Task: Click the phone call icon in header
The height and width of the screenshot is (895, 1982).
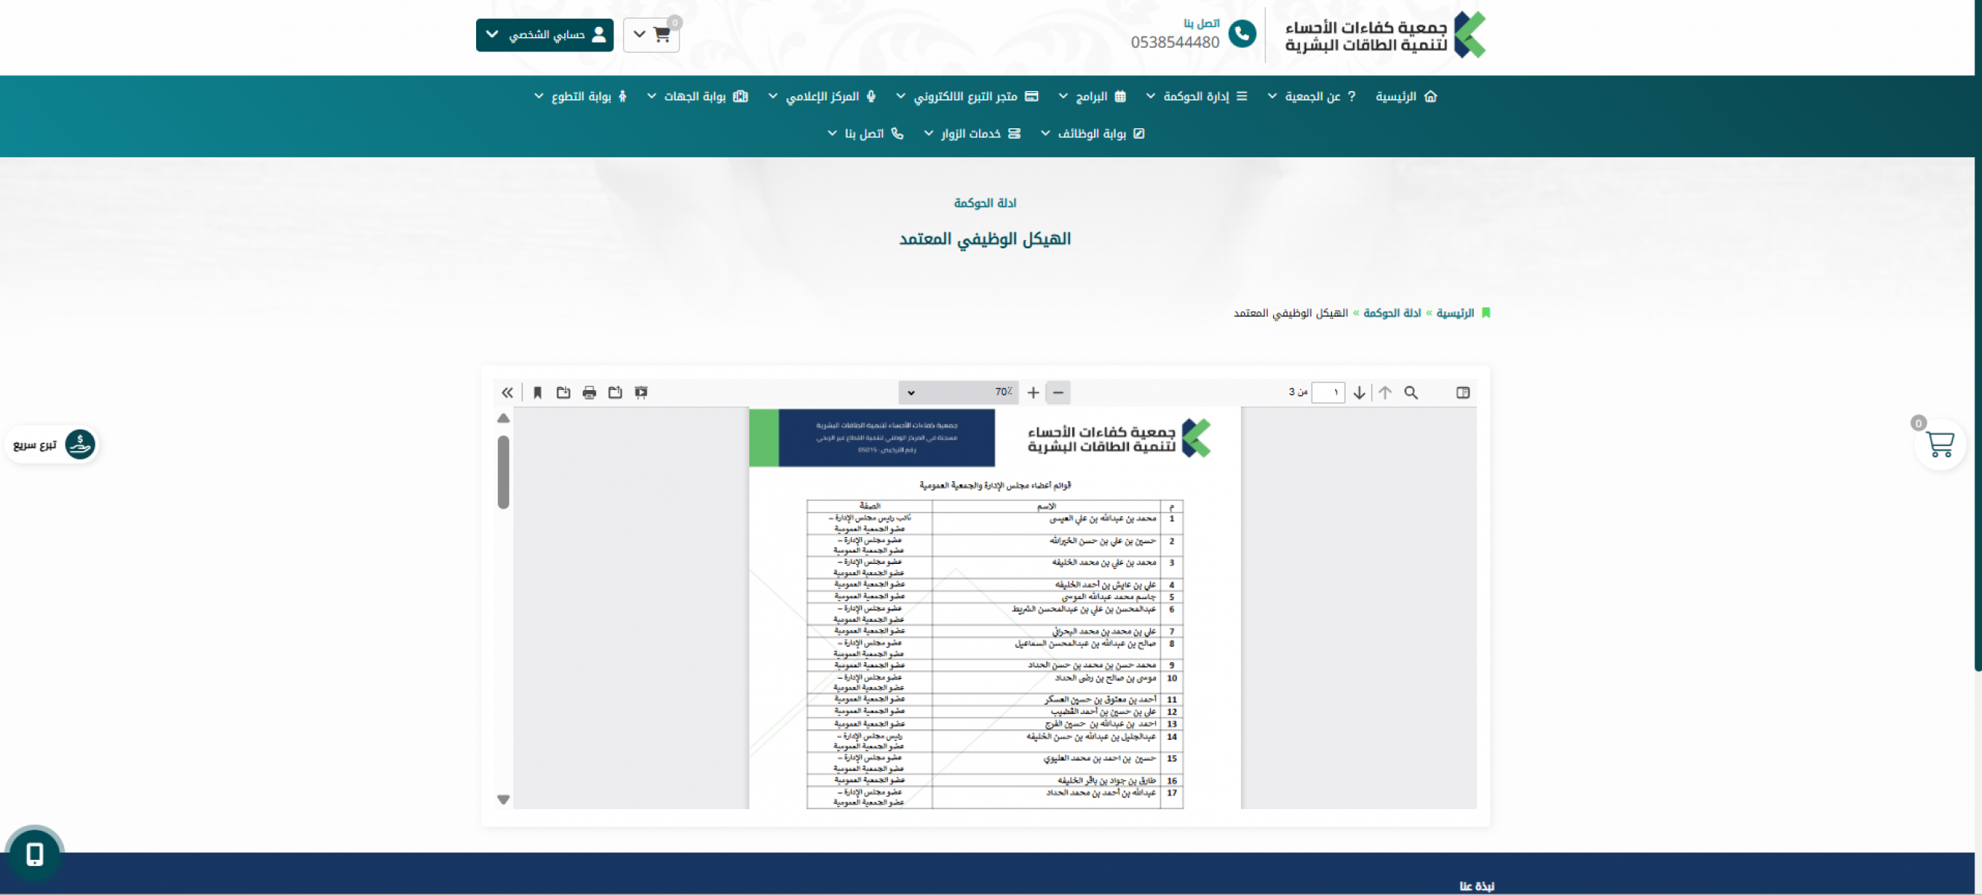Action: 1242,34
